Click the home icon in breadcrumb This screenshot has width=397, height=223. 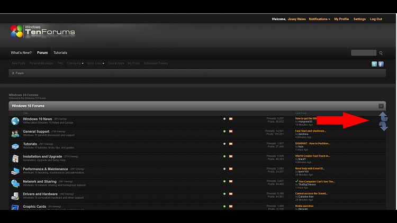[x=13, y=73]
